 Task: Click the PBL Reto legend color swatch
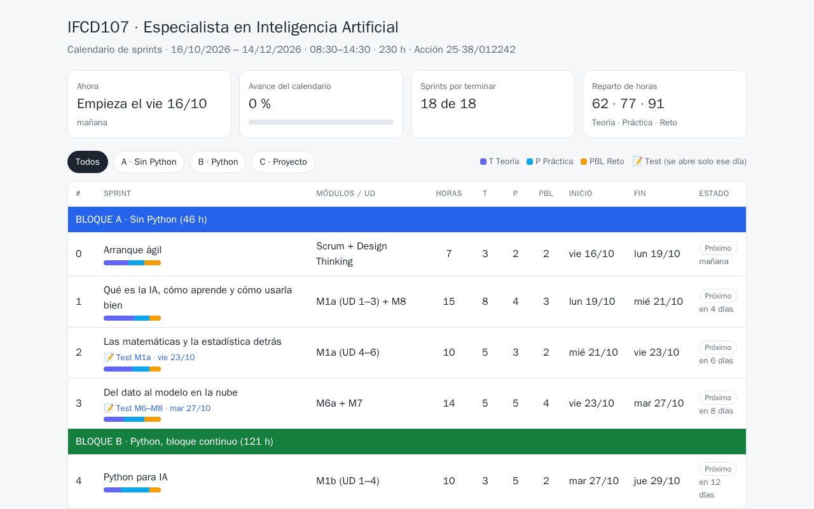[x=584, y=162]
